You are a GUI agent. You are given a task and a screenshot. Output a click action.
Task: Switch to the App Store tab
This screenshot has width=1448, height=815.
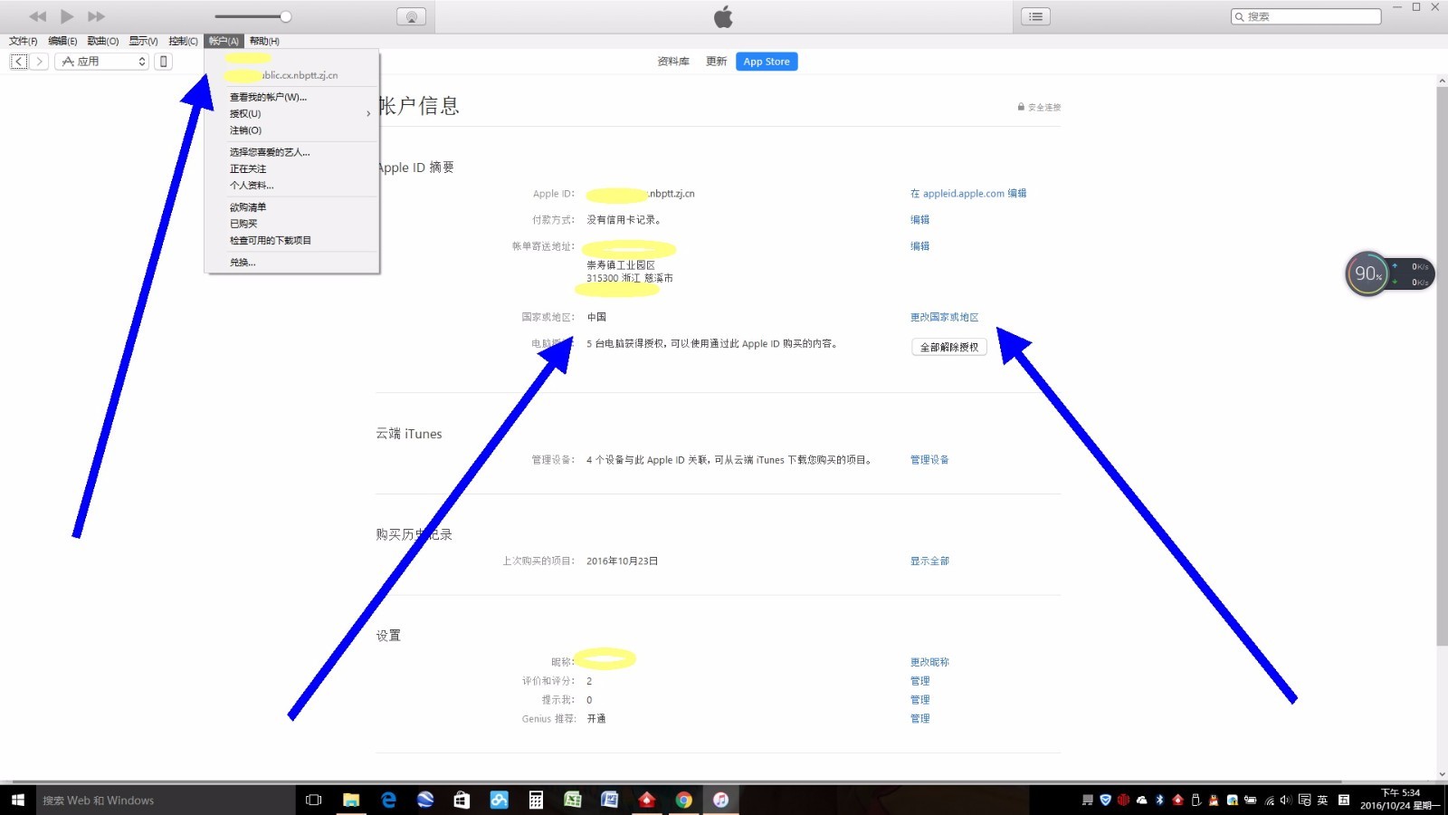tap(766, 62)
